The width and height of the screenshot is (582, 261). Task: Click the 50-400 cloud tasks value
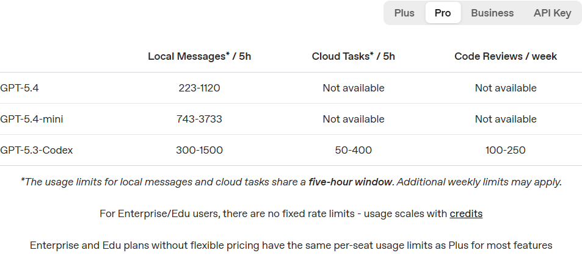354,150
